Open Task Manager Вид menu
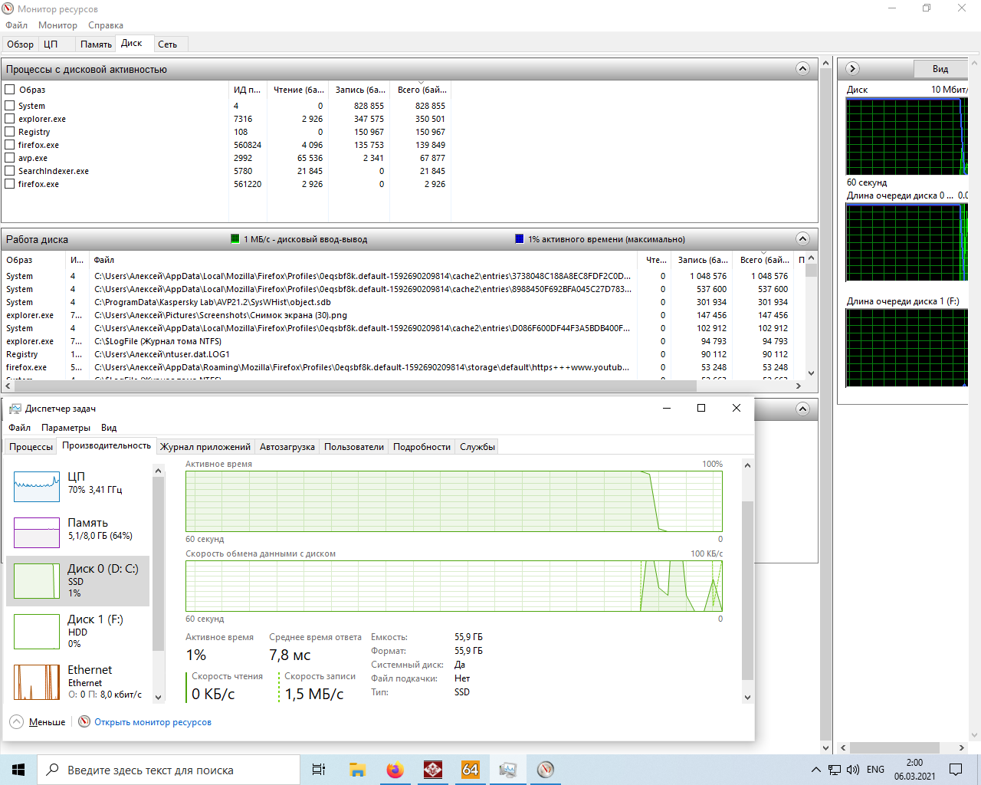The height and width of the screenshot is (785, 981). click(109, 428)
